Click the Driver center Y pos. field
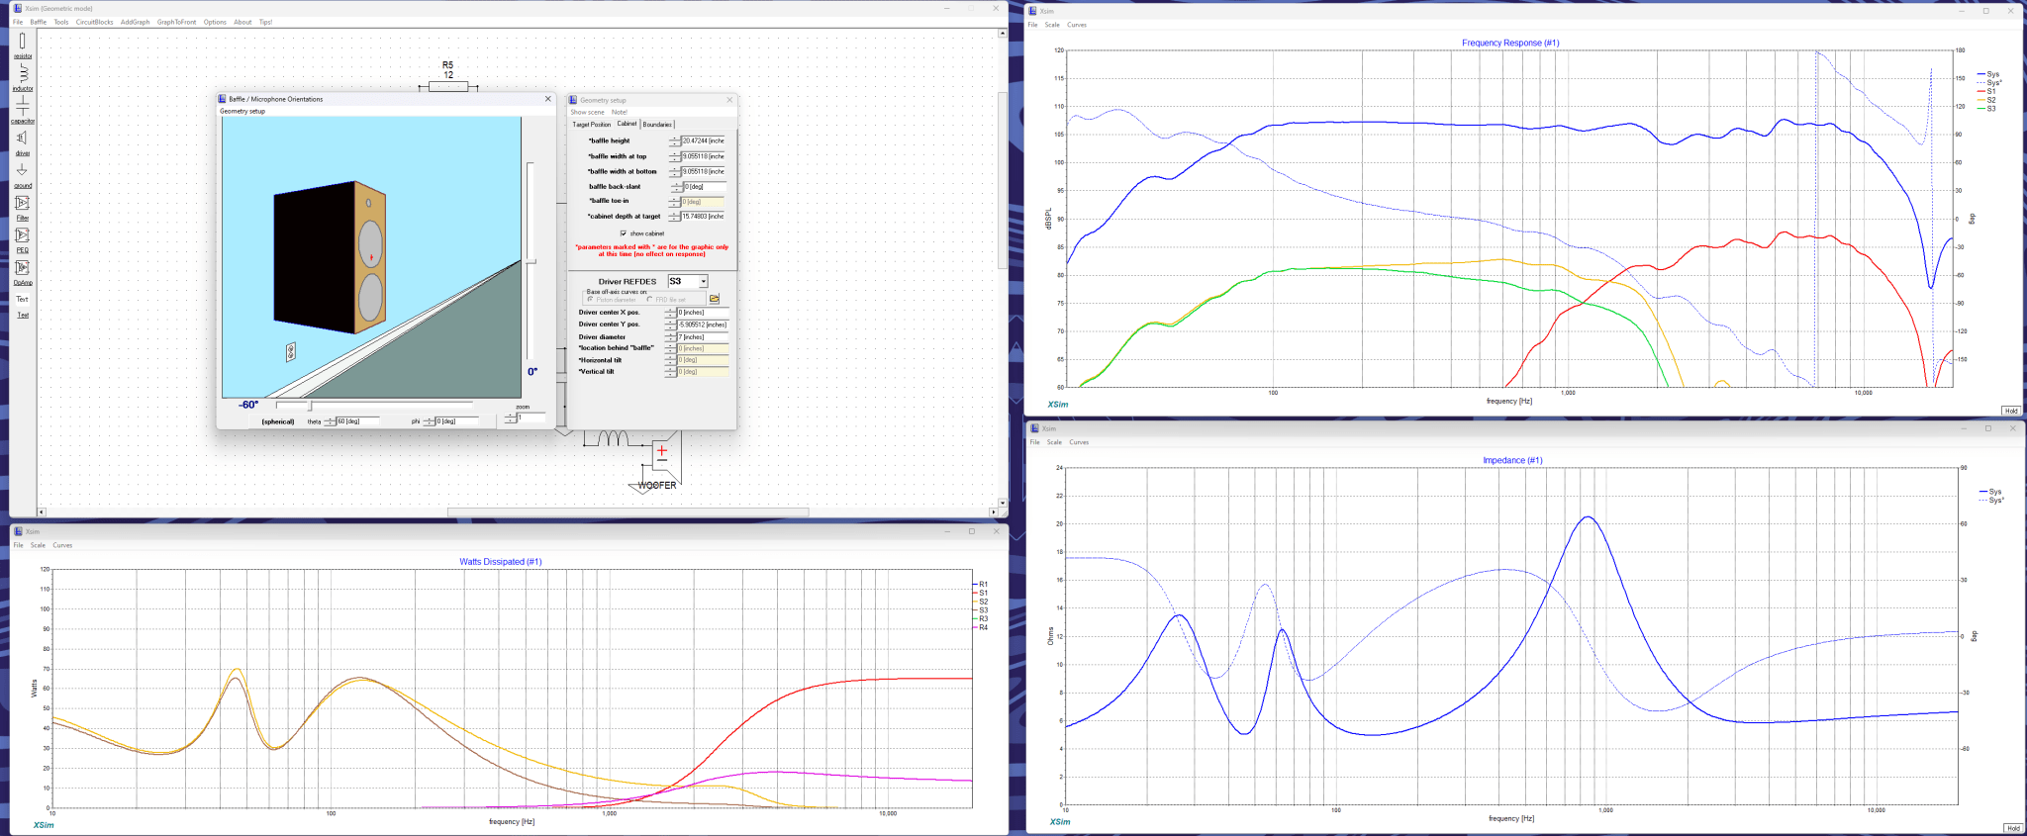The image size is (2027, 836). coord(703,324)
